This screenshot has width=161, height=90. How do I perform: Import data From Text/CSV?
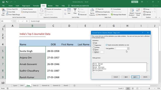tap(12, 9)
